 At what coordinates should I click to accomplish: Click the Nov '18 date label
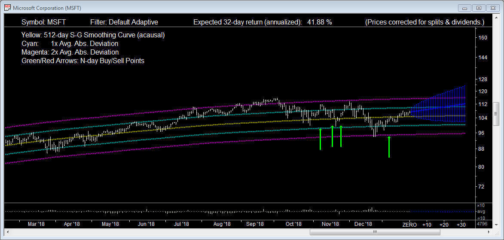pyautogui.click(x=331, y=224)
